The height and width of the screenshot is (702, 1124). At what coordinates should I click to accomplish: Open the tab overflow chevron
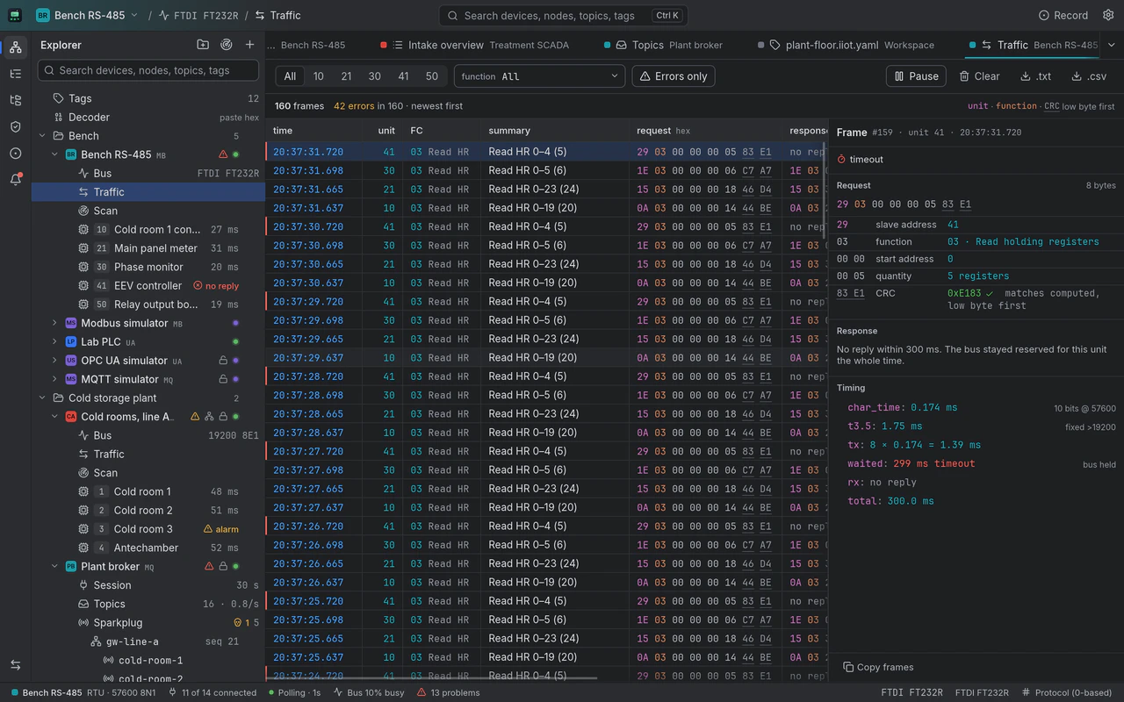(1111, 45)
